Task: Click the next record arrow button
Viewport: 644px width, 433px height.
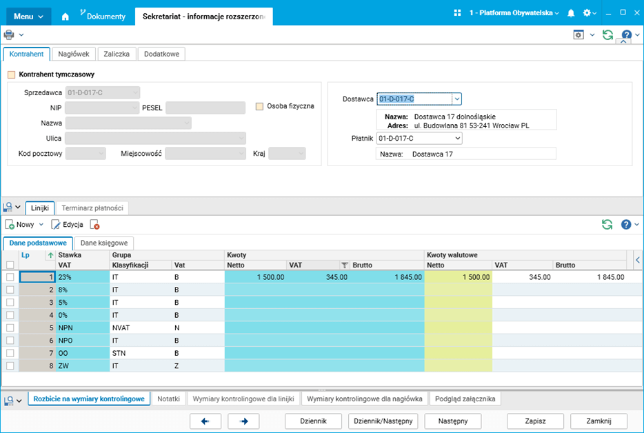Action: 243,421
